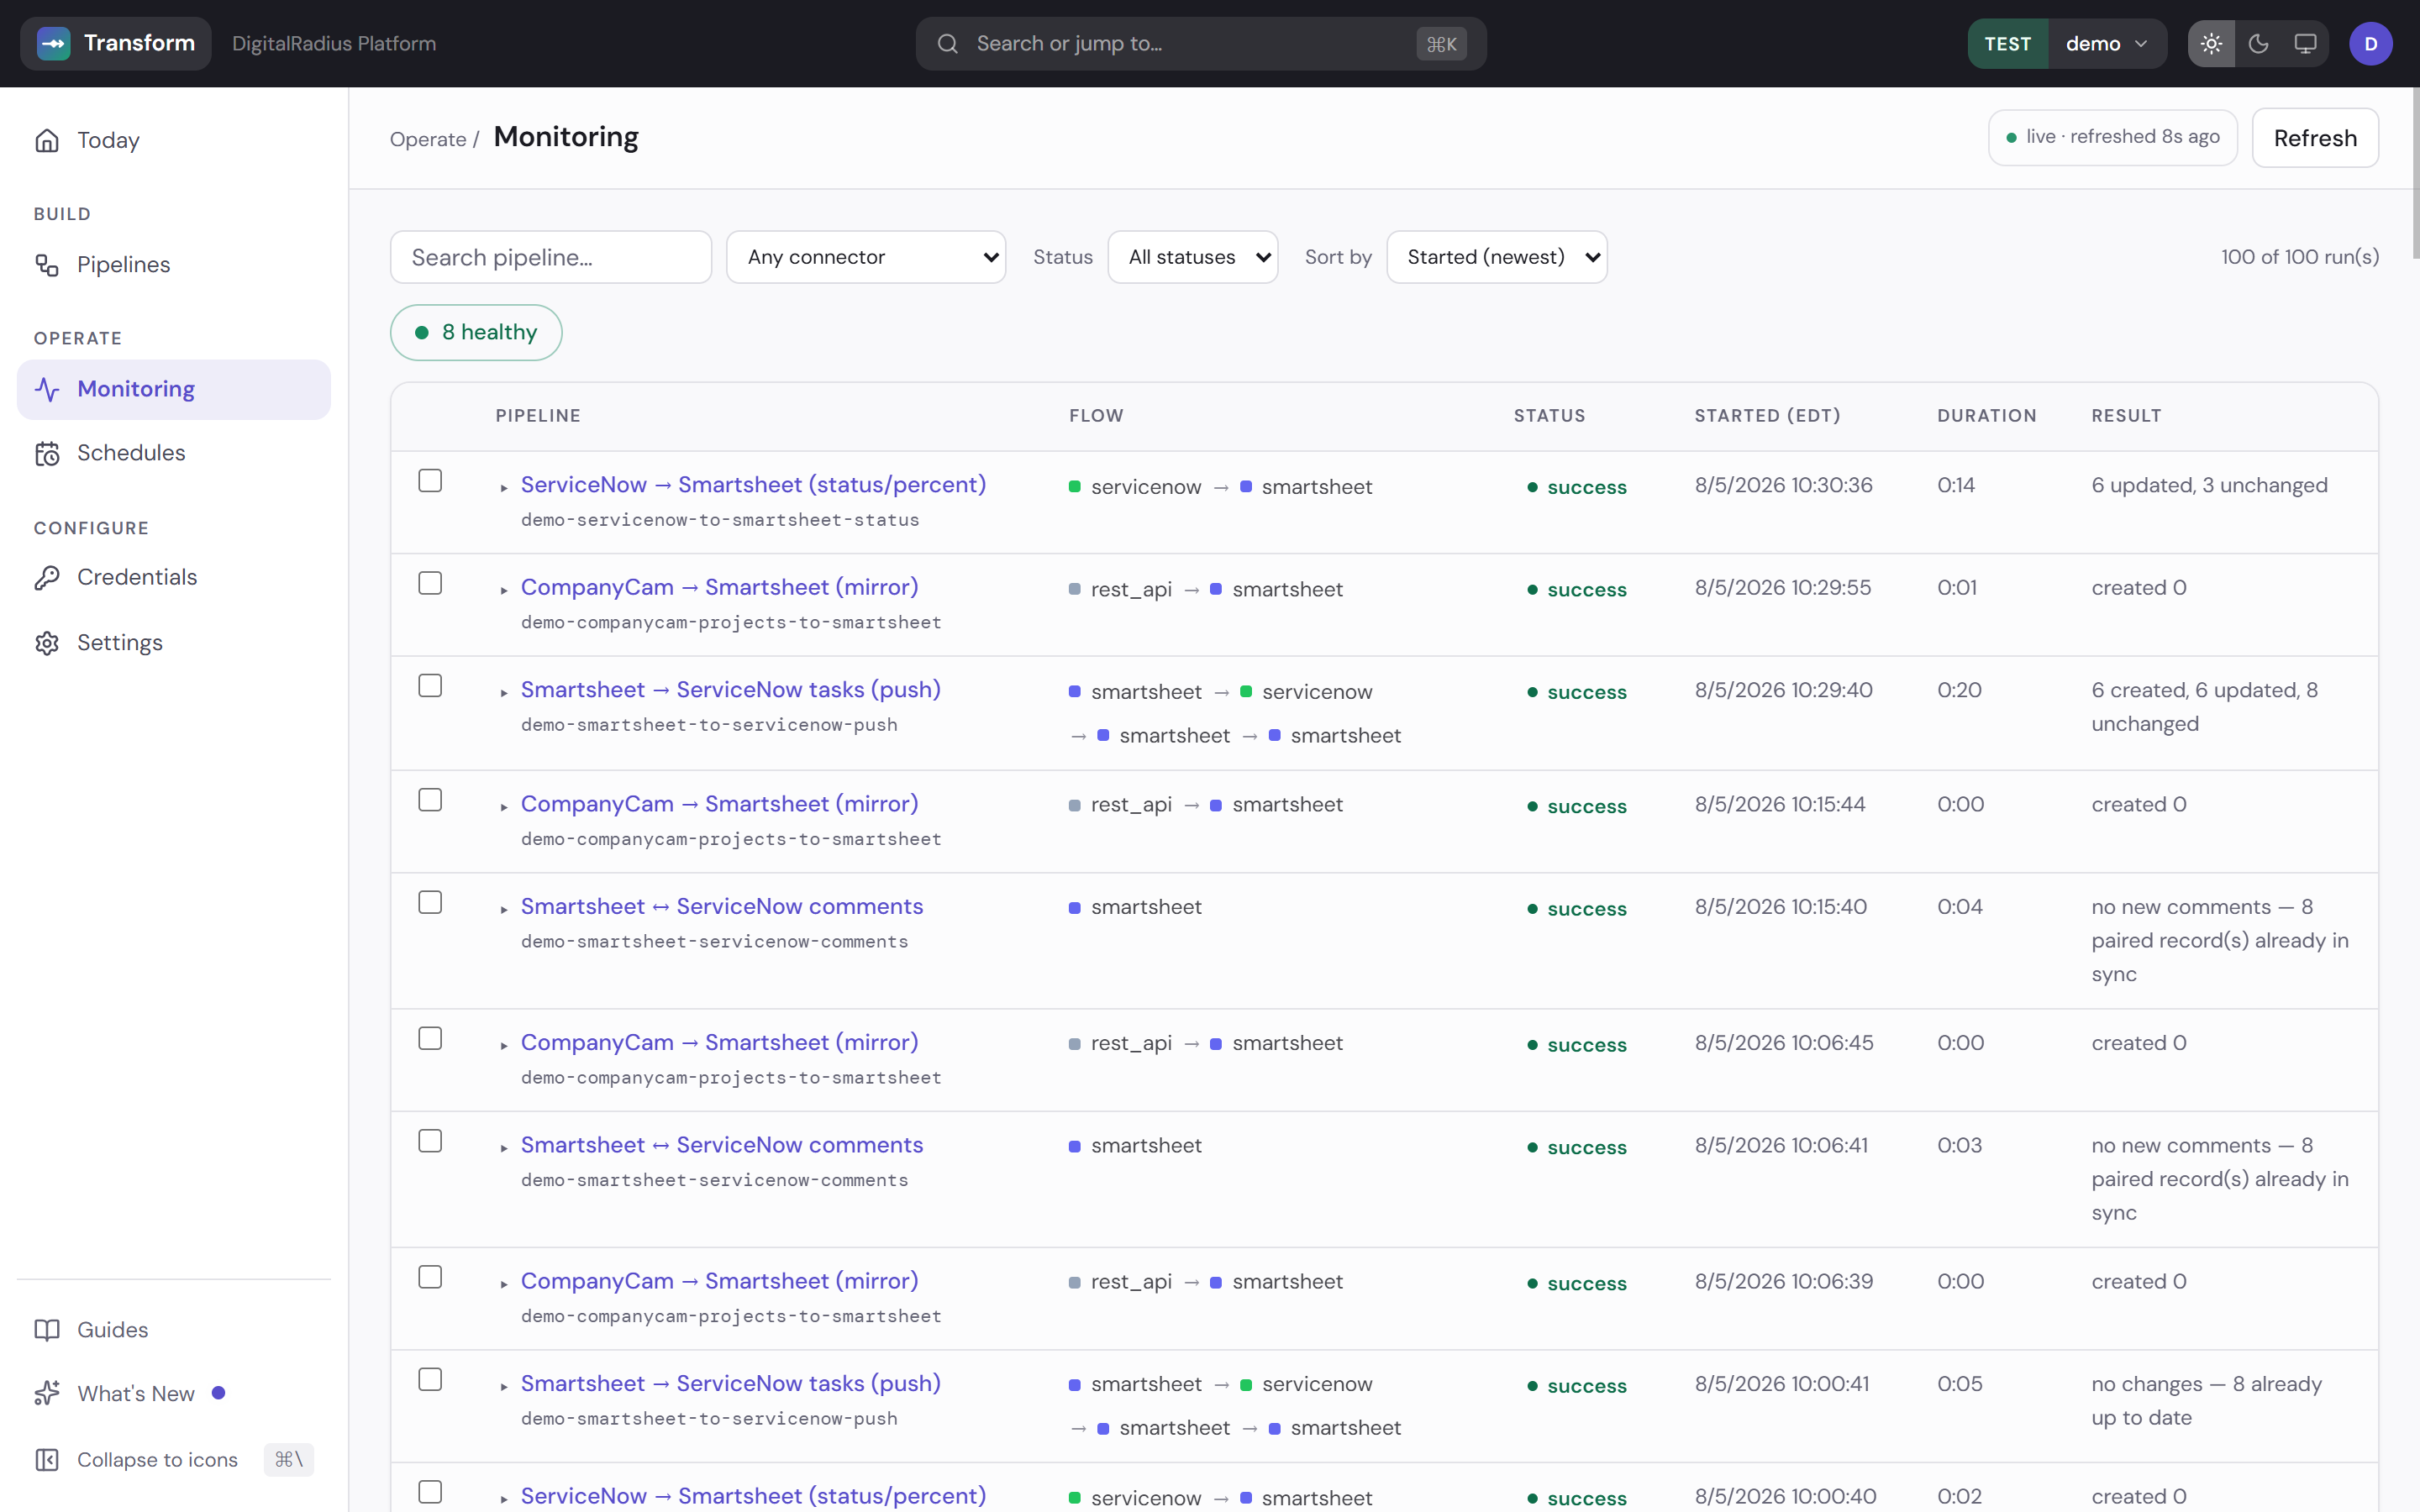Open Smartsheet ↔ ServiceNow comments 10:15:40 link
Image resolution: width=2420 pixels, height=1512 pixels.
[x=722, y=906]
